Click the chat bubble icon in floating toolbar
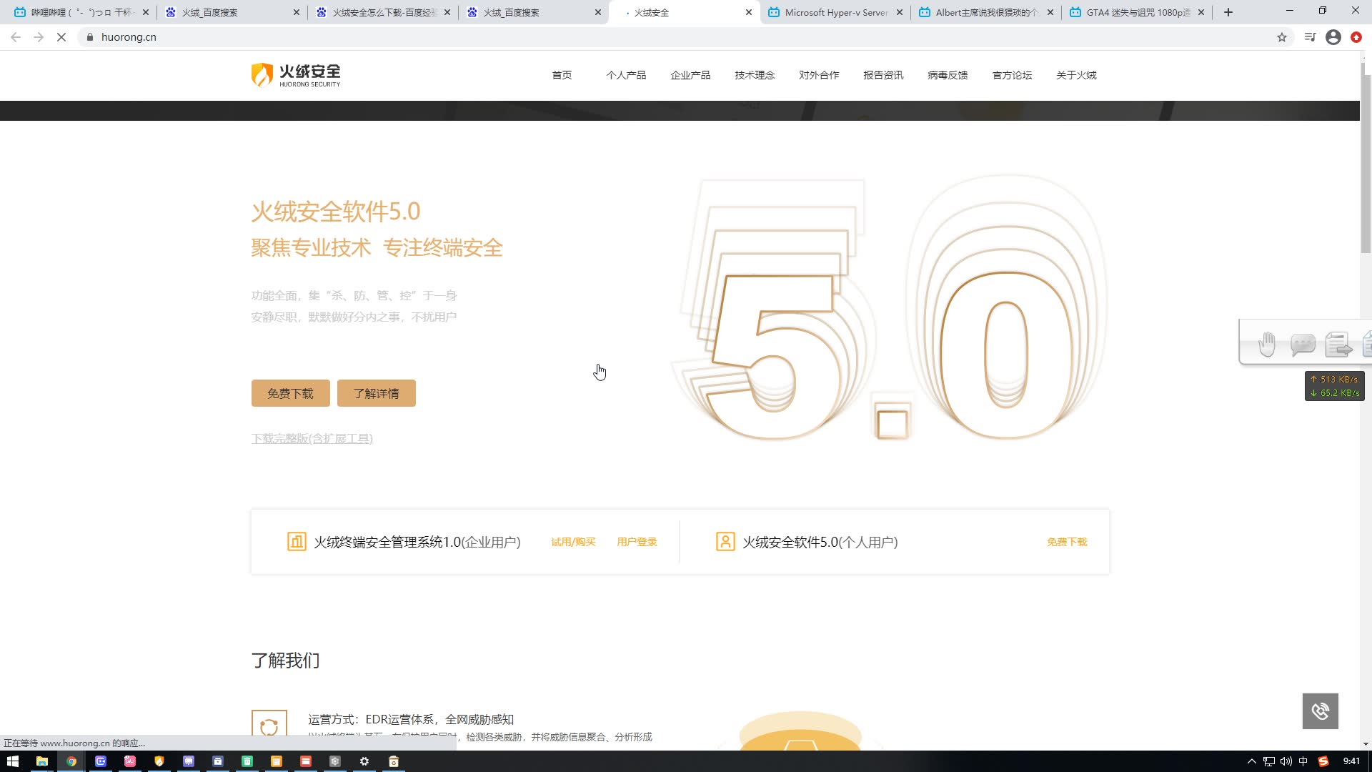Screen dimensions: 1372x772 [x=1303, y=345]
